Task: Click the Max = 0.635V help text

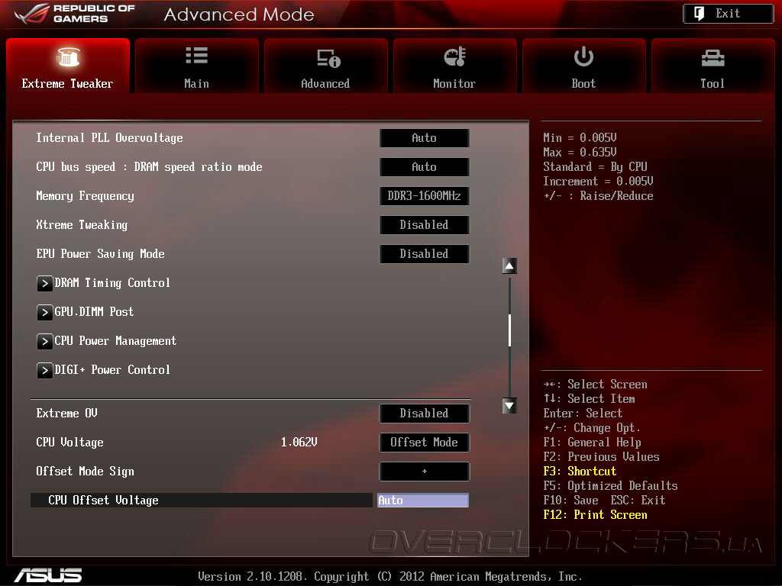Action: [x=580, y=152]
